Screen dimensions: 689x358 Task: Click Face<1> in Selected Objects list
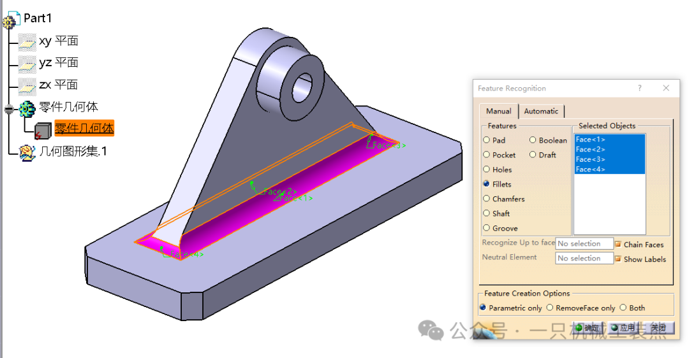point(610,140)
